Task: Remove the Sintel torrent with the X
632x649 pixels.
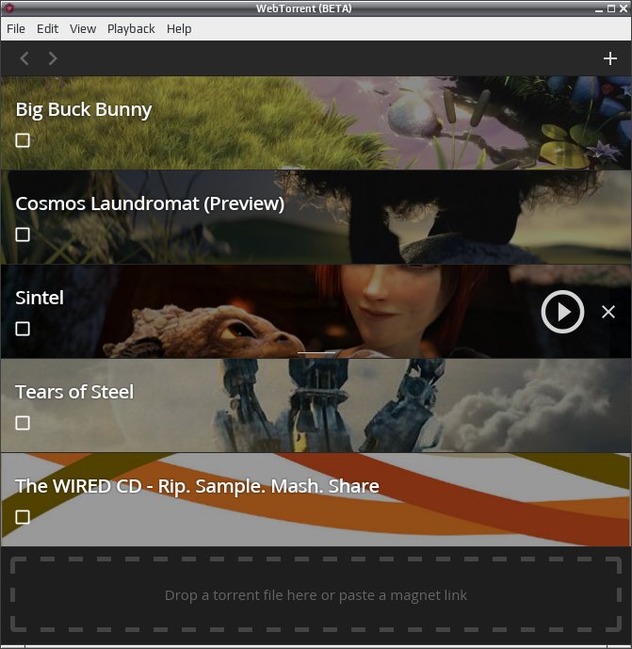Action: click(x=608, y=312)
